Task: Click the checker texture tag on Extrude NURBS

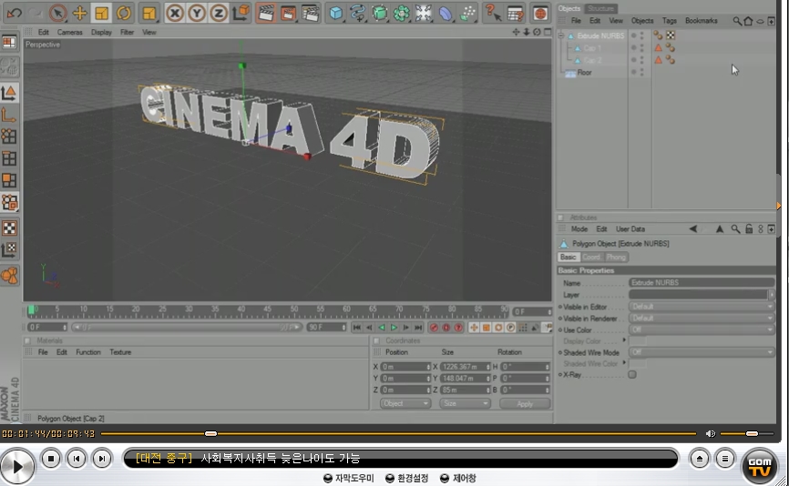Action: click(x=671, y=35)
